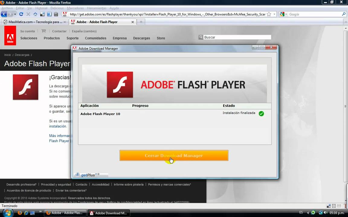Click the Firefox forward arrow
The width and height of the screenshot is (348, 217).
click(10, 14)
